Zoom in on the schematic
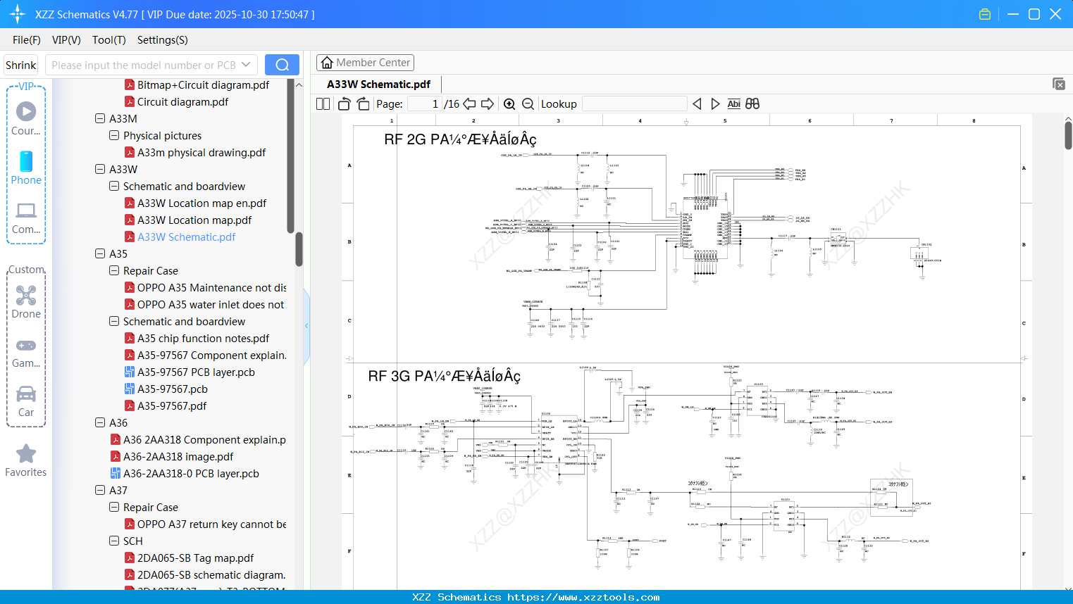The image size is (1073, 604). coord(509,103)
